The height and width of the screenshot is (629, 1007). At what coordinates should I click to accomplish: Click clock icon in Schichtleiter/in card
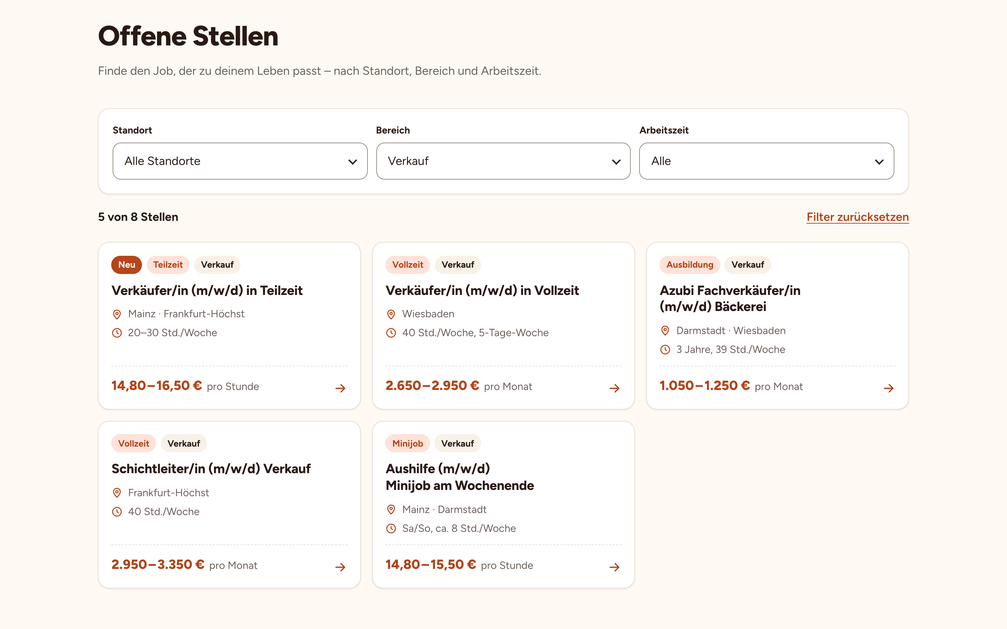(117, 512)
